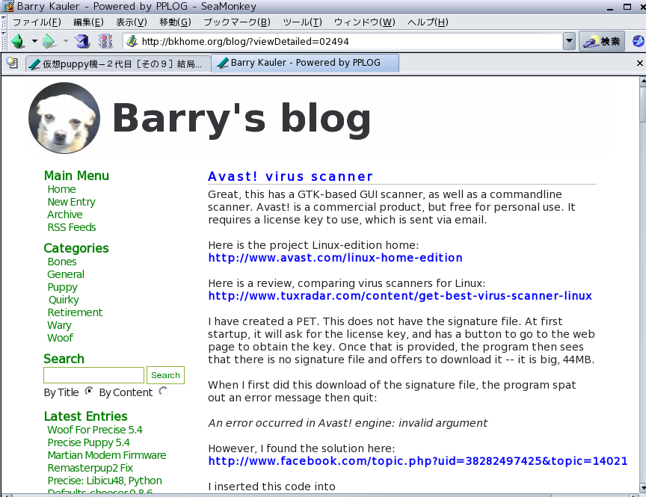Image resolution: width=646 pixels, height=497 pixels.
Task: Click the vertical scrollbar thumb
Action: (643, 104)
